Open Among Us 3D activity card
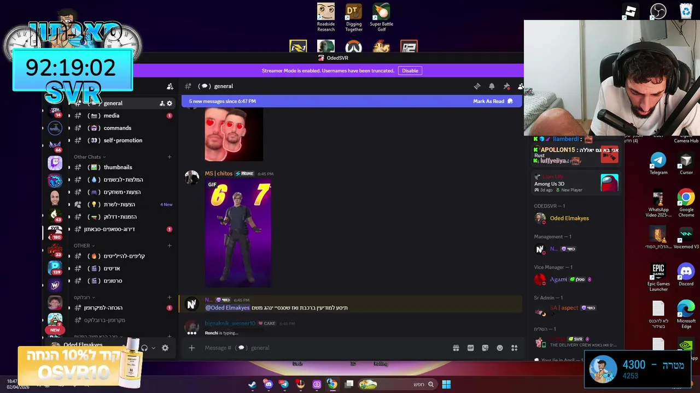Image resolution: width=700 pixels, height=393 pixels. (576, 183)
